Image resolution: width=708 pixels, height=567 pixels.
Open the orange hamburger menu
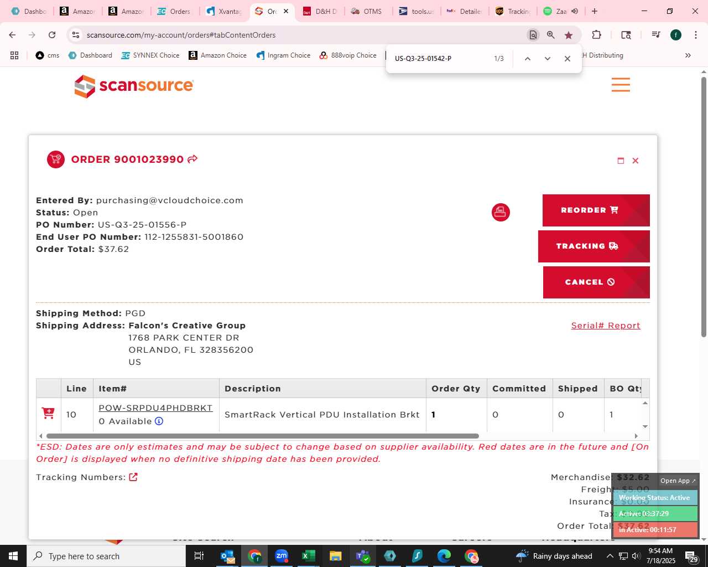(621, 85)
